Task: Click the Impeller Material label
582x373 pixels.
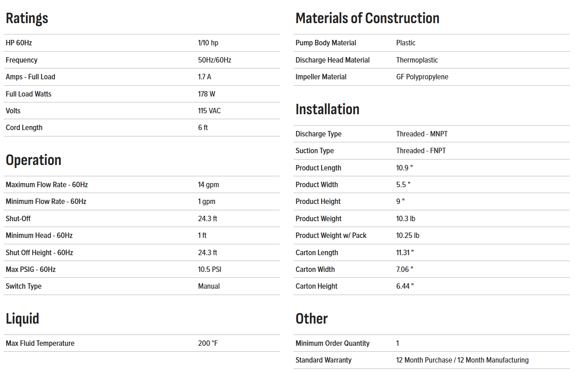Action: coord(321,77)
